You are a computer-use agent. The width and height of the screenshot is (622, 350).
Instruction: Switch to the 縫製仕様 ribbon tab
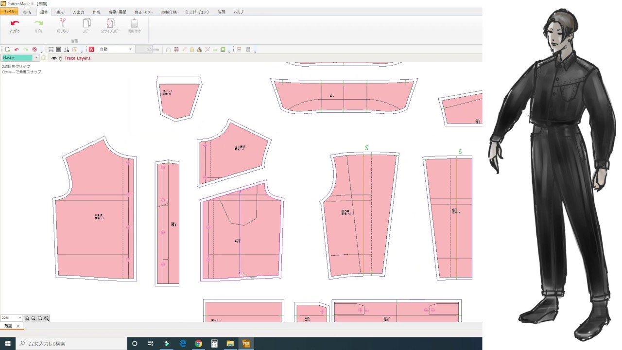tap(169, 12)
